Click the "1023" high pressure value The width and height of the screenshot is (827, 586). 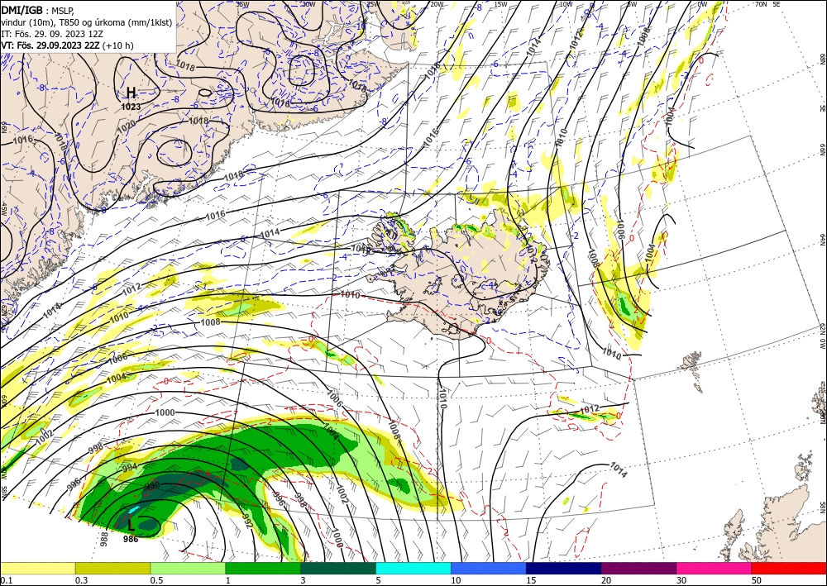(x=131, y=107)
